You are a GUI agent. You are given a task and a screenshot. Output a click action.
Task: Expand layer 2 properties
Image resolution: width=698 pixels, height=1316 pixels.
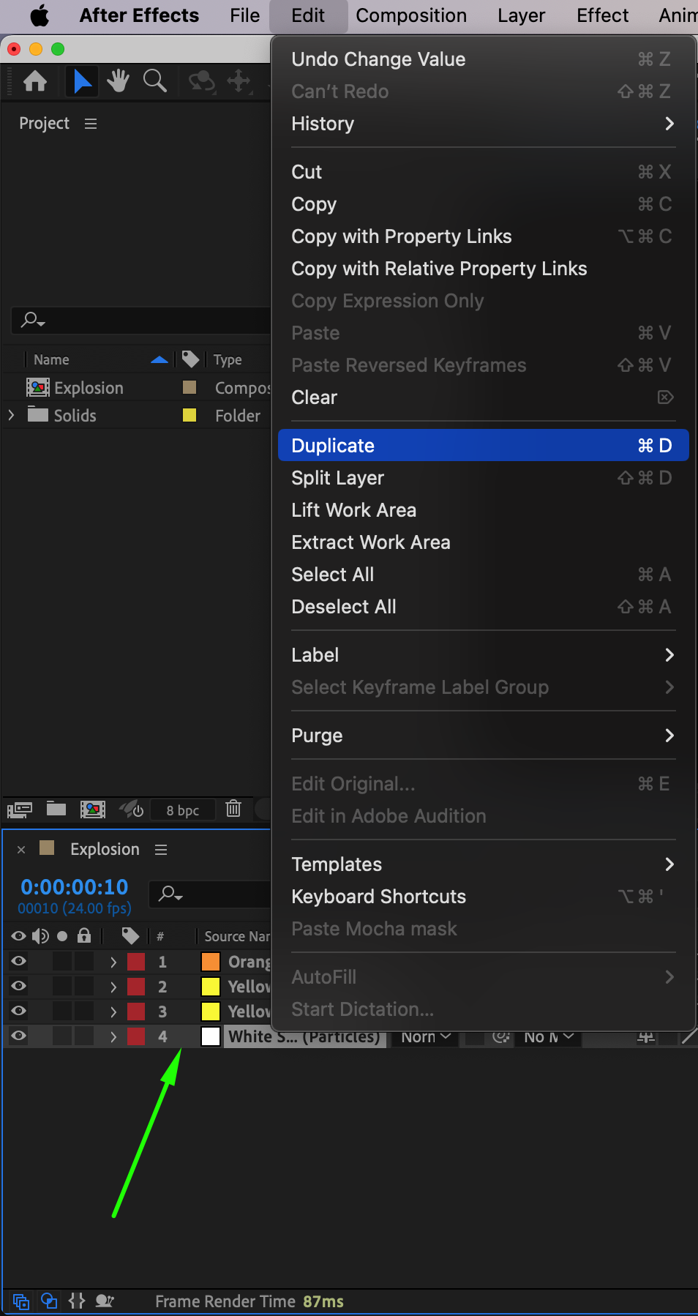[x=113, y=987]
